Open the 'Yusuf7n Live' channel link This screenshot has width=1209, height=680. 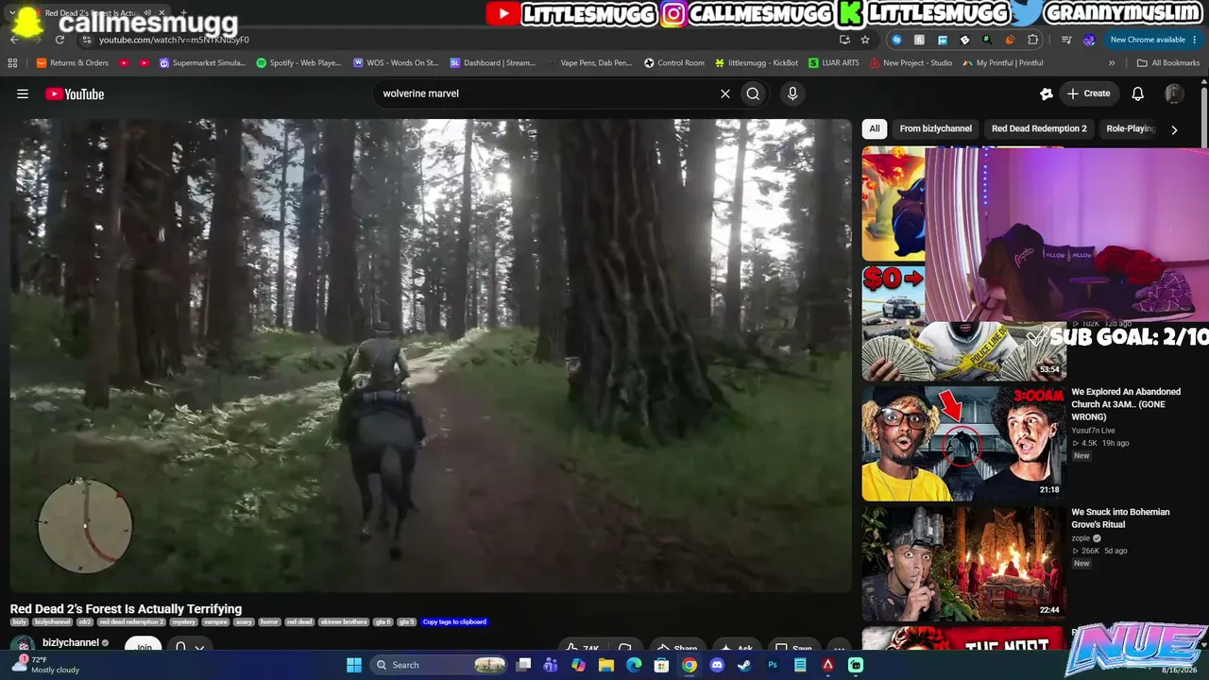click(1094, 431)
